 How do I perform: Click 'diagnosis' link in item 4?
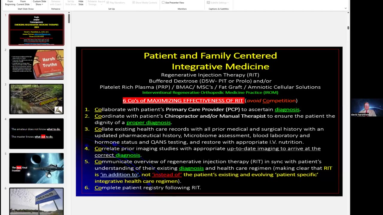(x=128, y=155)
